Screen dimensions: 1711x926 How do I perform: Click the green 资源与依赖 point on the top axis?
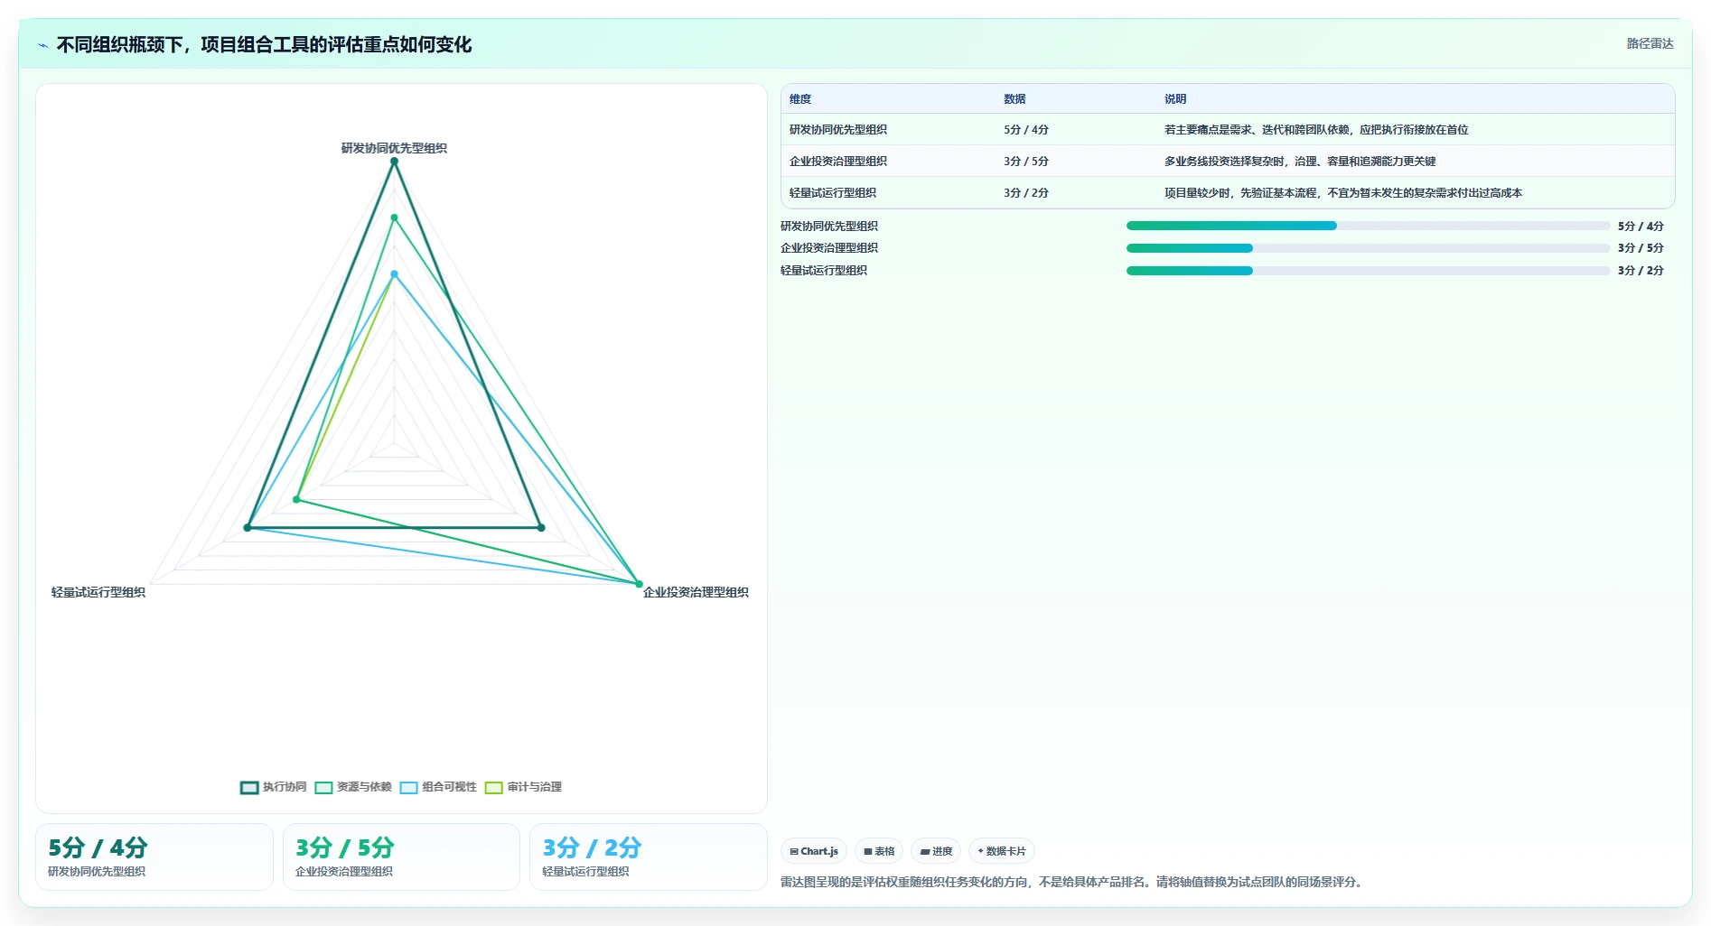pyautogui.click(x=394, y=218)
